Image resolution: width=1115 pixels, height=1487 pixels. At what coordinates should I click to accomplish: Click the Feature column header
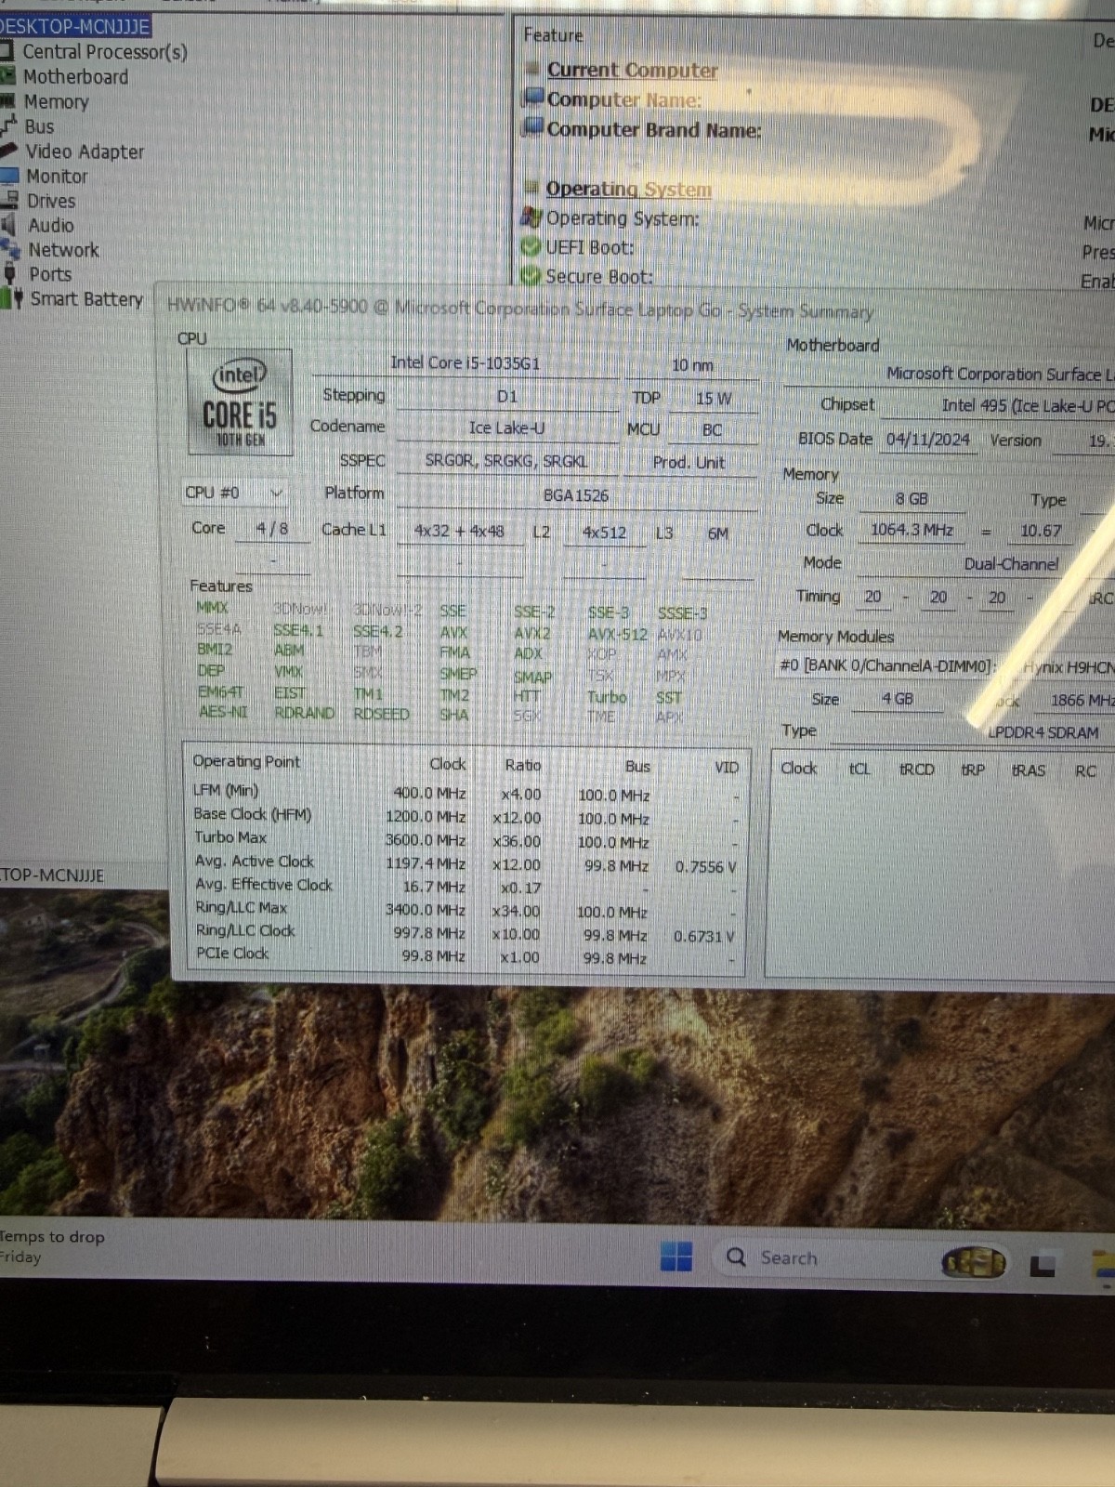[x=553, y=35]
